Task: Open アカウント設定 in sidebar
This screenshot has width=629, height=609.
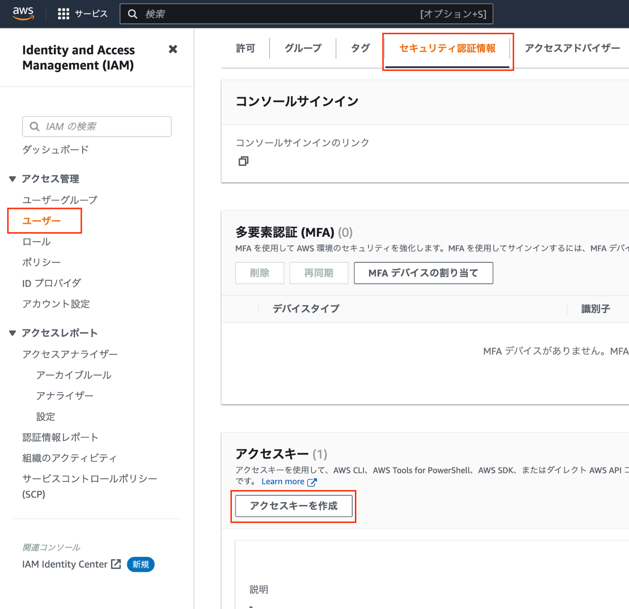Action: [56, 304]
